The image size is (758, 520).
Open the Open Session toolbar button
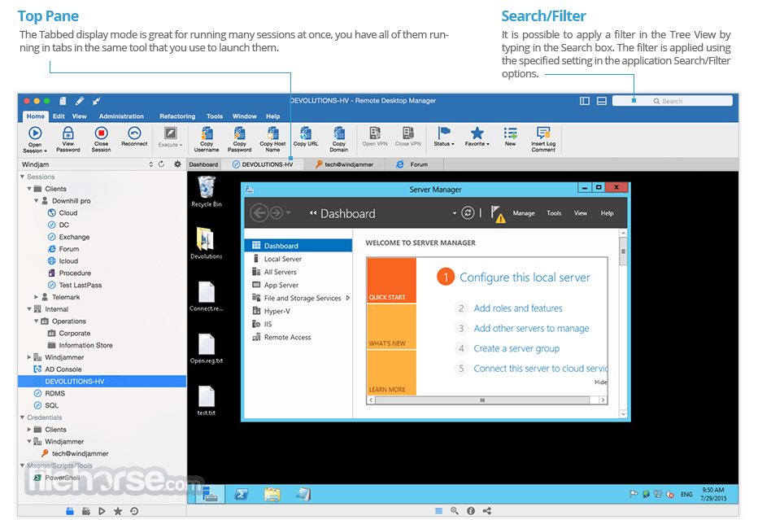tap(35, 139)
